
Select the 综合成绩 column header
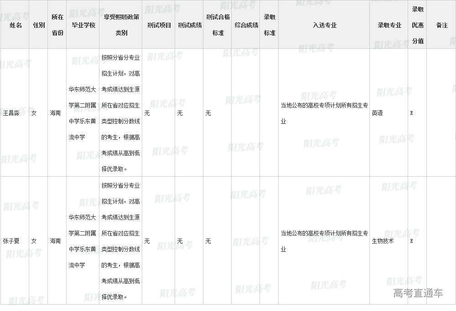246,25
